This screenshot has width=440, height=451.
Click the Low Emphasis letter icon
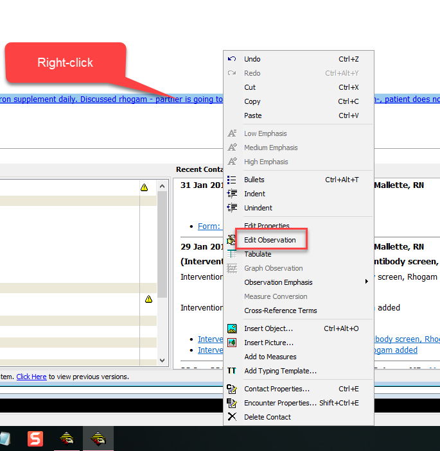[232, 133]
